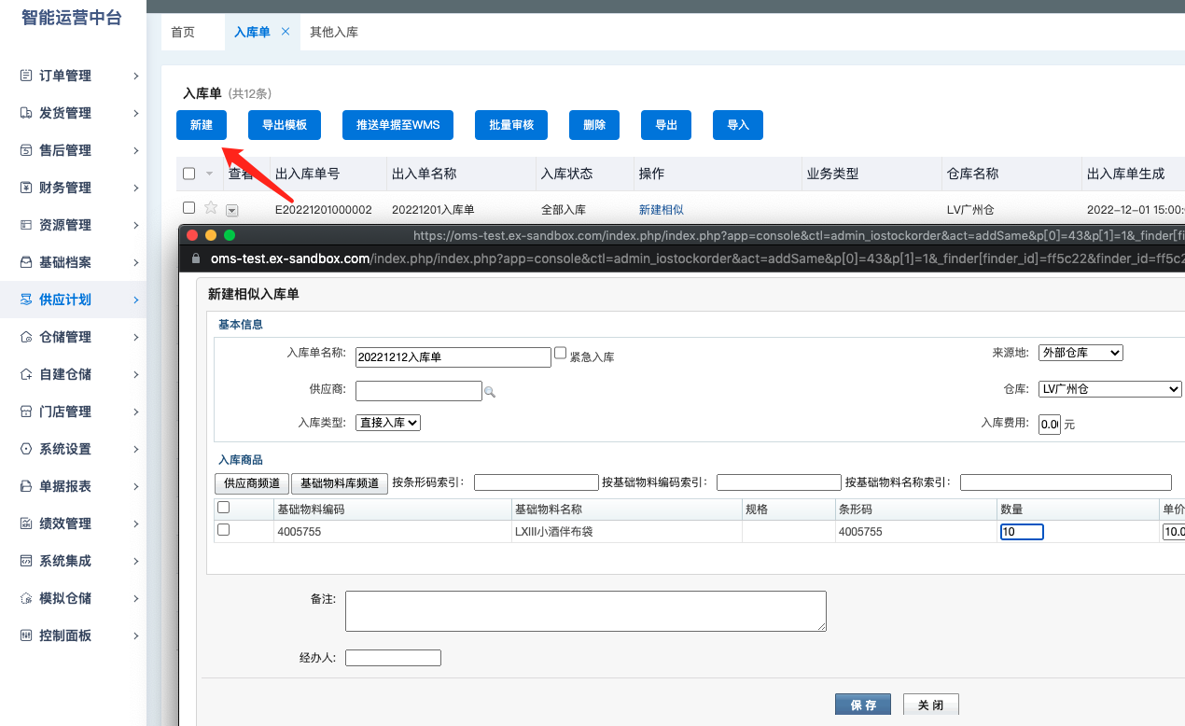Screen dimensions: 1185x726
Task: Open the 基础档案 sidebar menu
Action: click(x=73, y=262)
